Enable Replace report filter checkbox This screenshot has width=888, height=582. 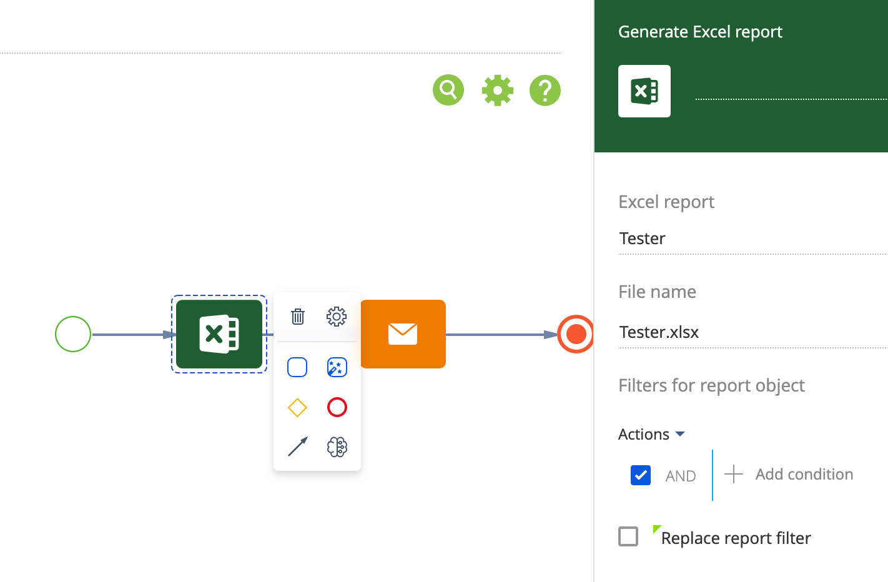click(x=628, y=536)
